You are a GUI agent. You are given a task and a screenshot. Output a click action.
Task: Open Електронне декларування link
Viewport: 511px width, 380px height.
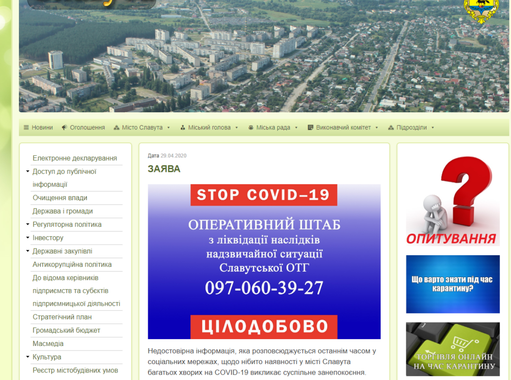point(75,158)
